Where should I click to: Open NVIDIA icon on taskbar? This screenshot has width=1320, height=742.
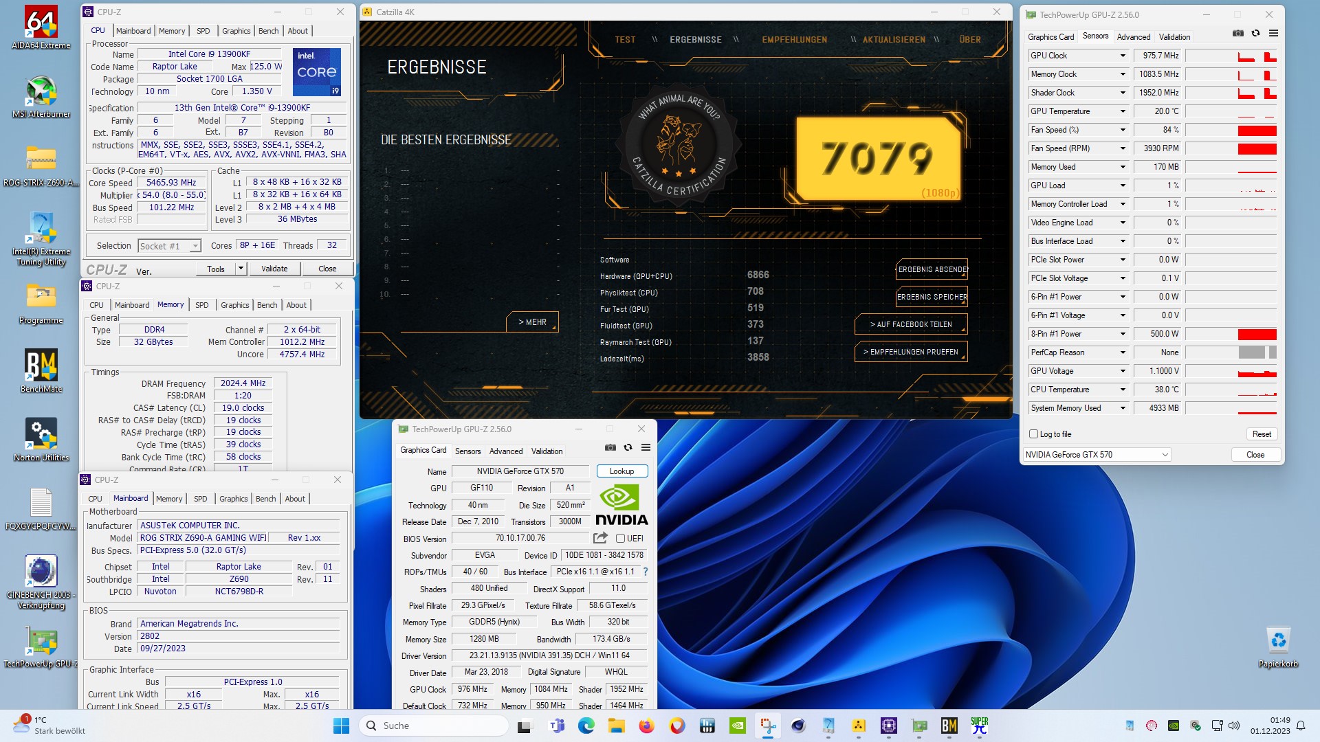pos(738,726)
